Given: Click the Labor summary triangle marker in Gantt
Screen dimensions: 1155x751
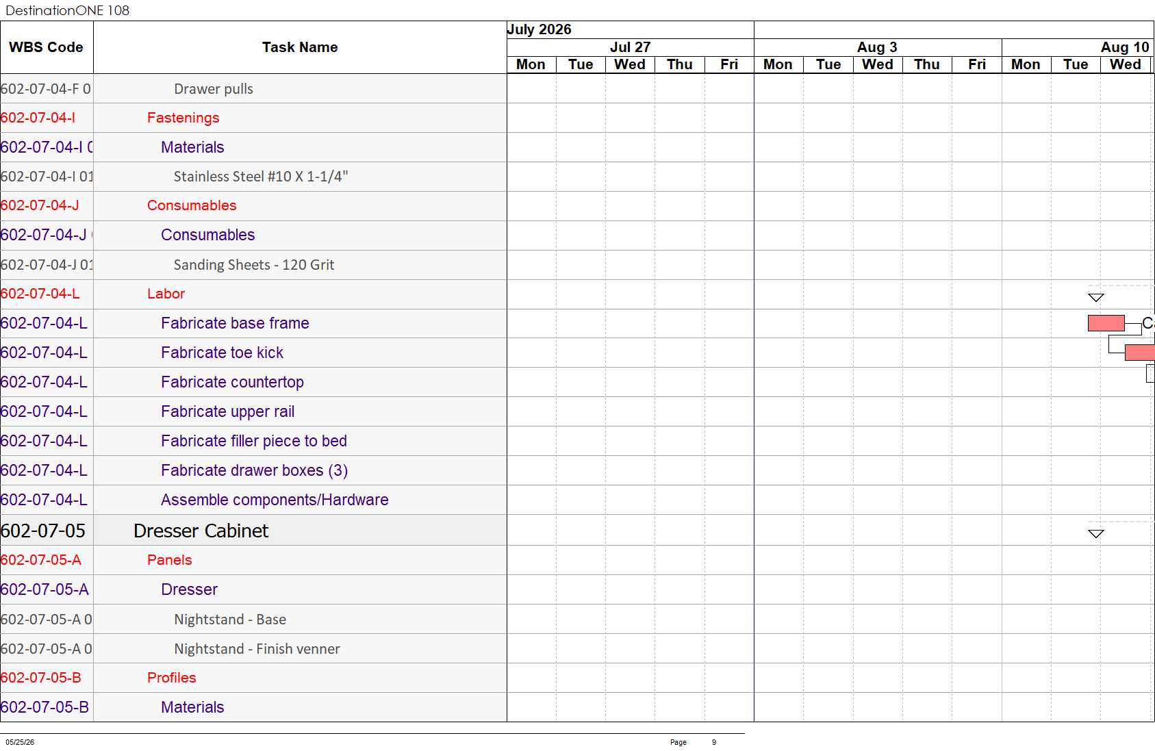Looking at the screenshot, I should coord(1095,297).
